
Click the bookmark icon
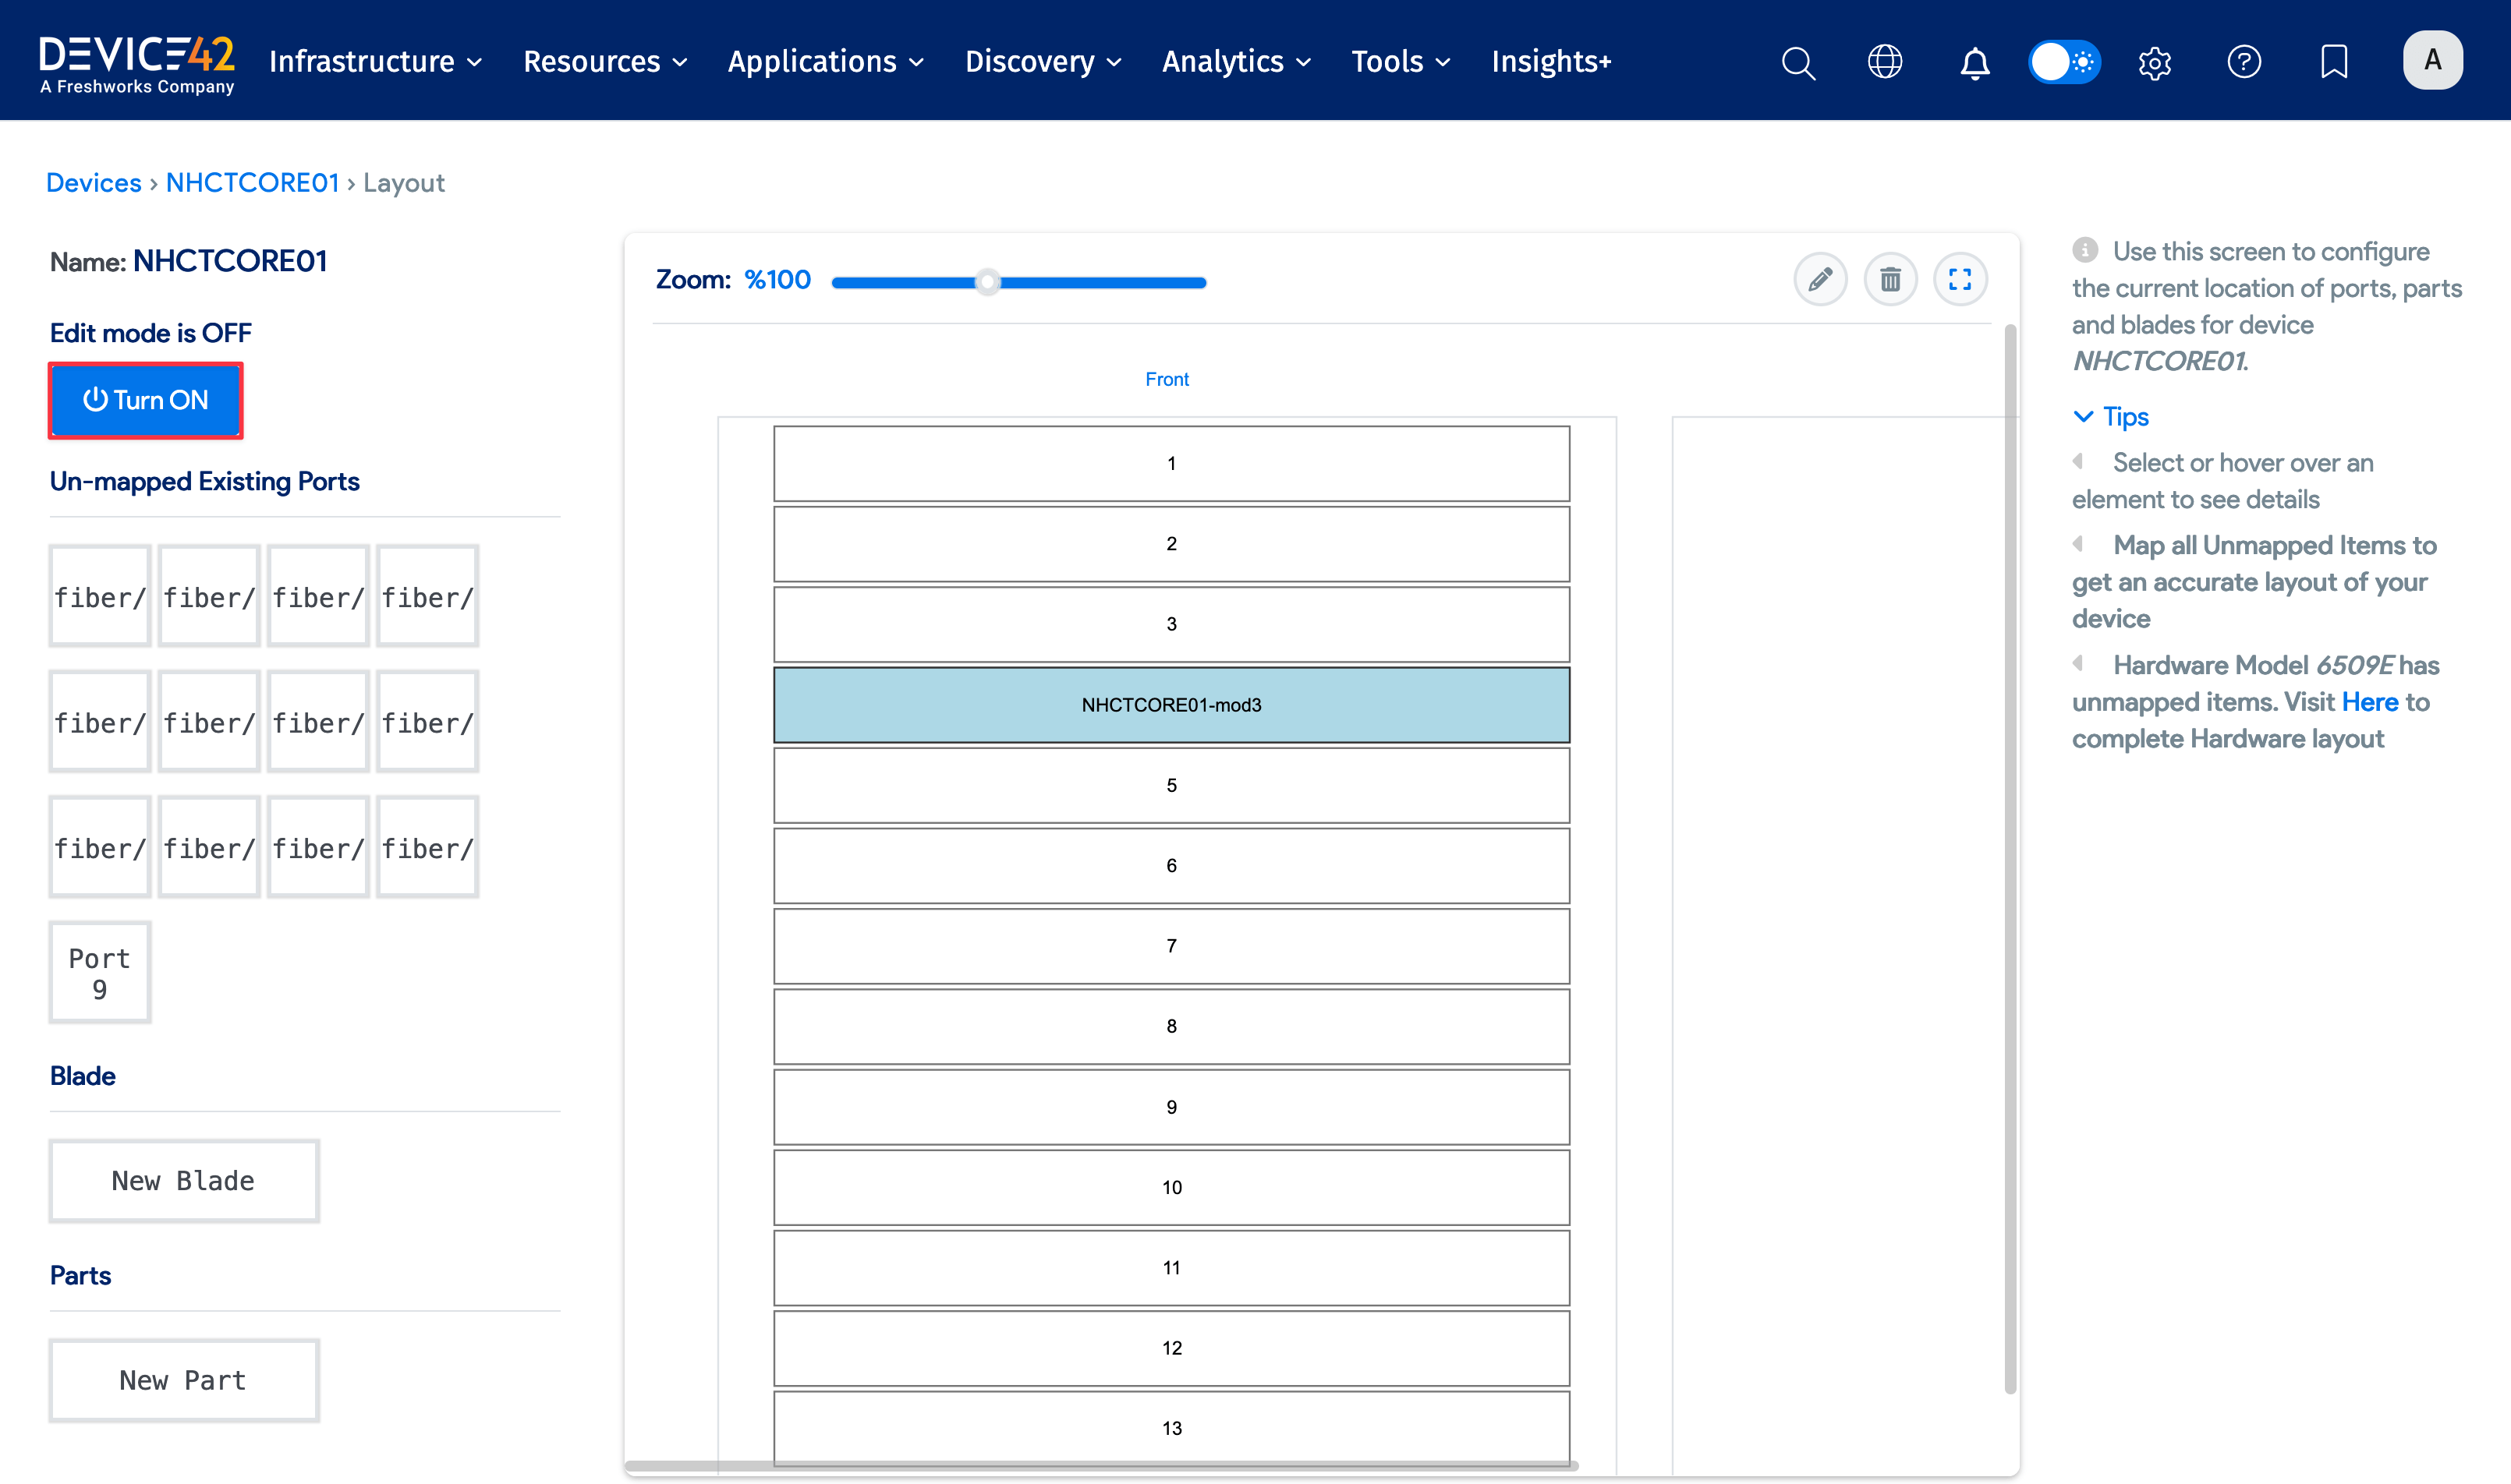tap(2334, 62)
